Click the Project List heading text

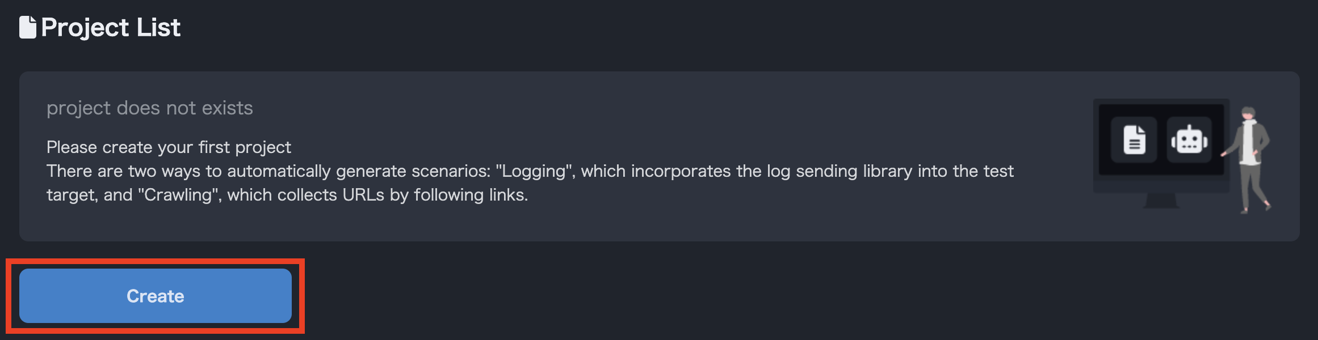110,27
